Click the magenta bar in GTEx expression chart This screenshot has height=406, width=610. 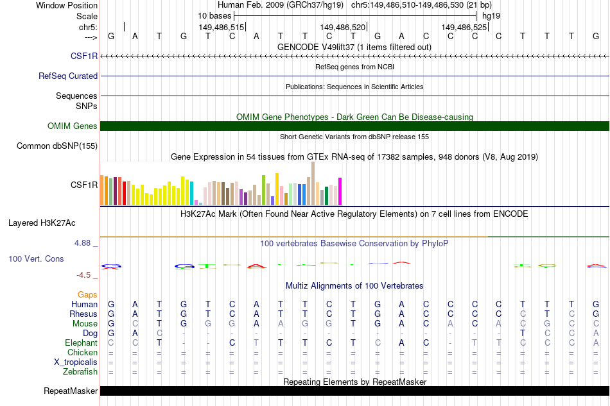(x=340, y=192)
